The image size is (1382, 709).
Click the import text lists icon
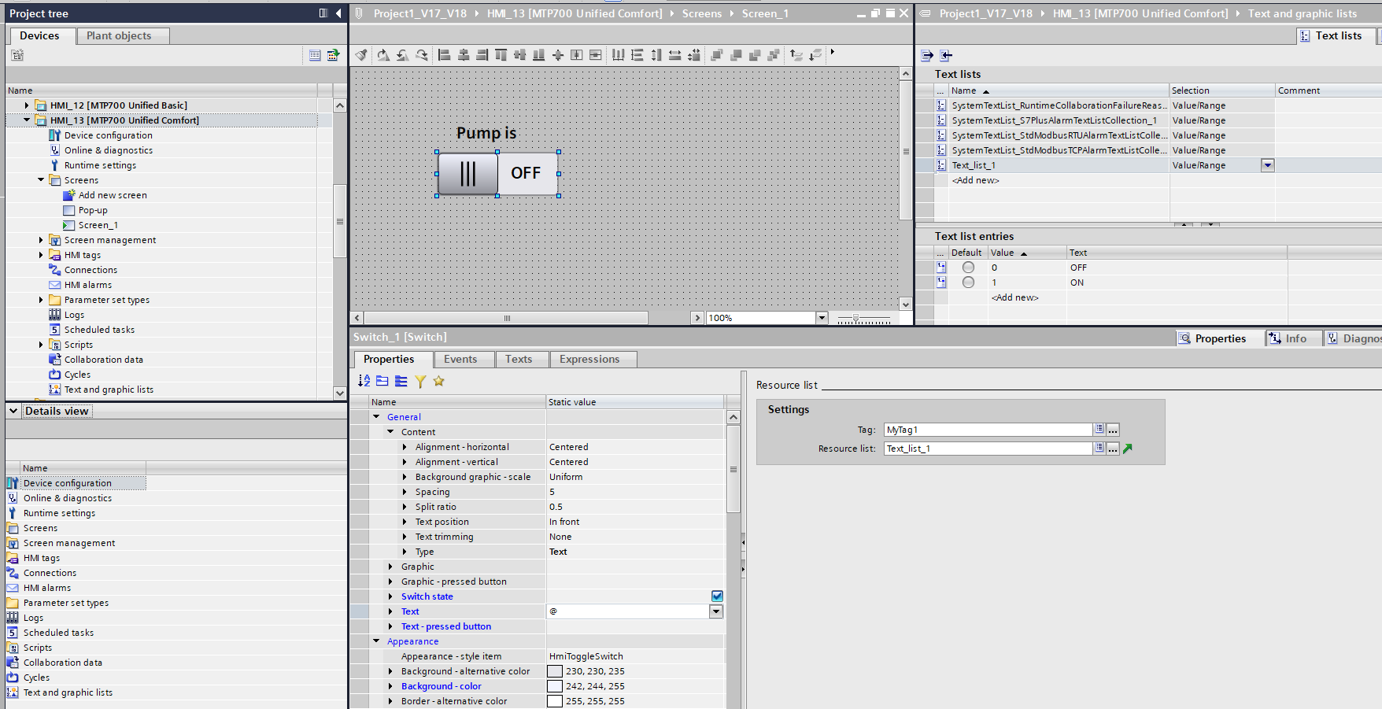click(x=946, y=55)
